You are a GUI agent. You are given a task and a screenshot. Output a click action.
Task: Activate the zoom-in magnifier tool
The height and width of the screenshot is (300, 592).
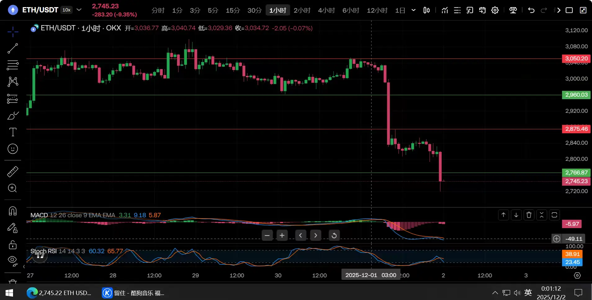coord(13,188)
